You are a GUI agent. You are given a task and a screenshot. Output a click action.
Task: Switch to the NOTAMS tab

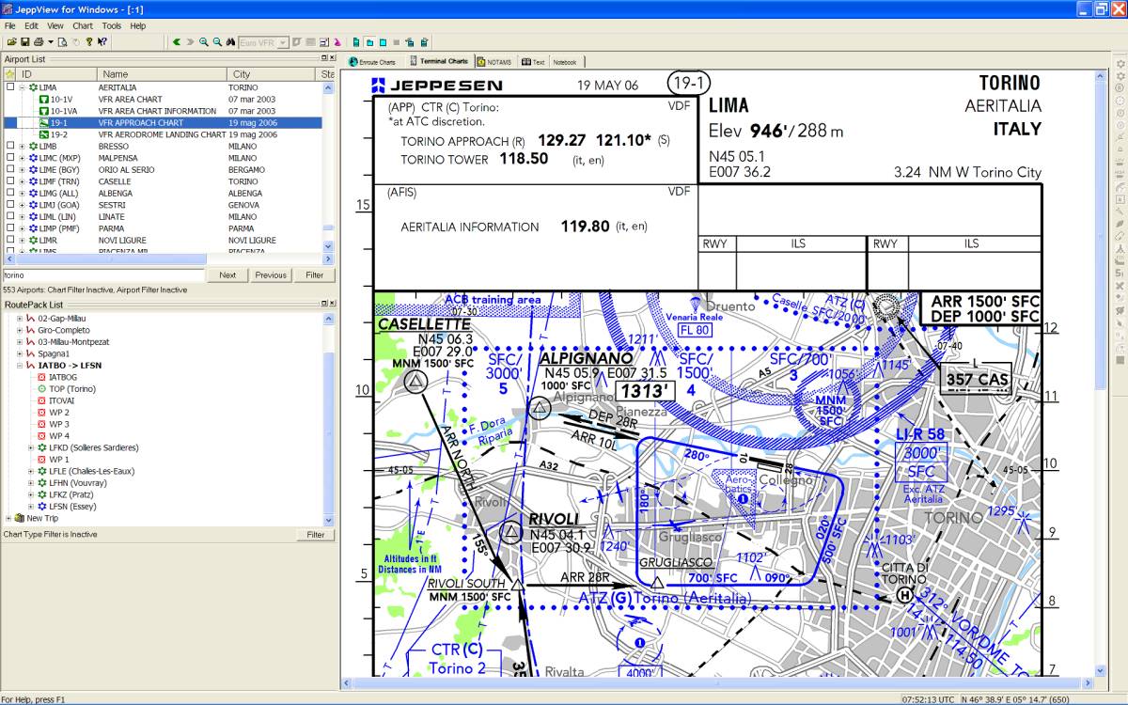pyautogui.click(x=494, y=62)
